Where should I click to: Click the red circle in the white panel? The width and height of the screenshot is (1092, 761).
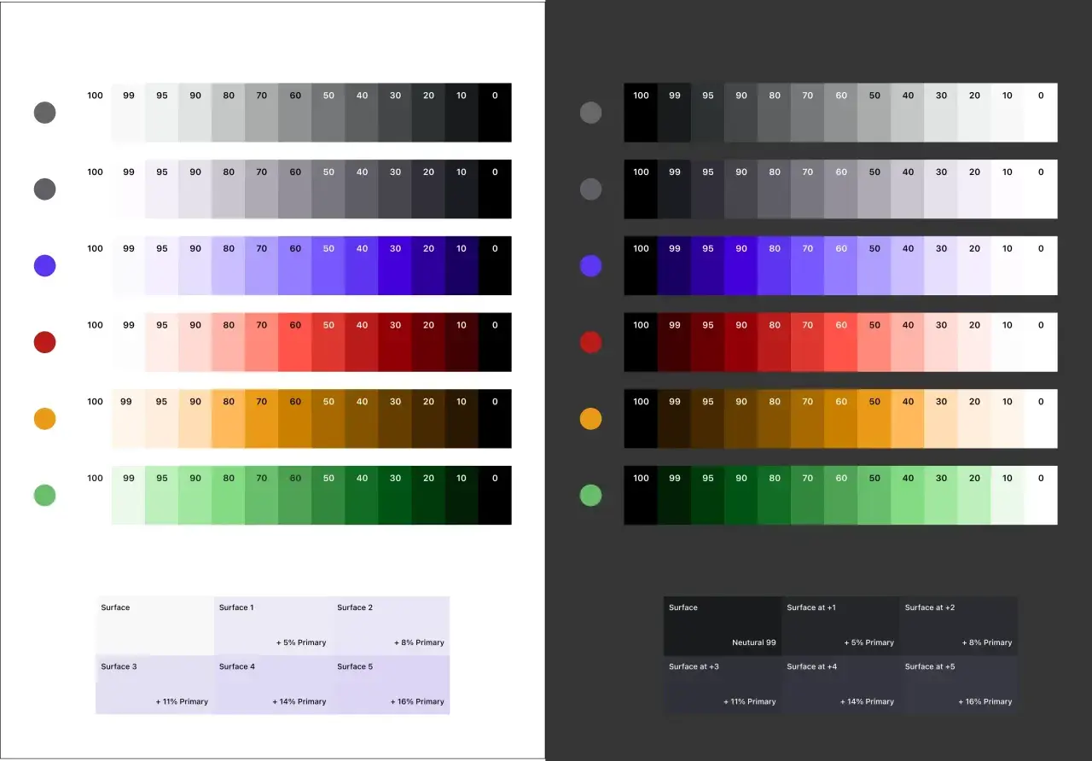pyautogui.click(x=44, y=342)
